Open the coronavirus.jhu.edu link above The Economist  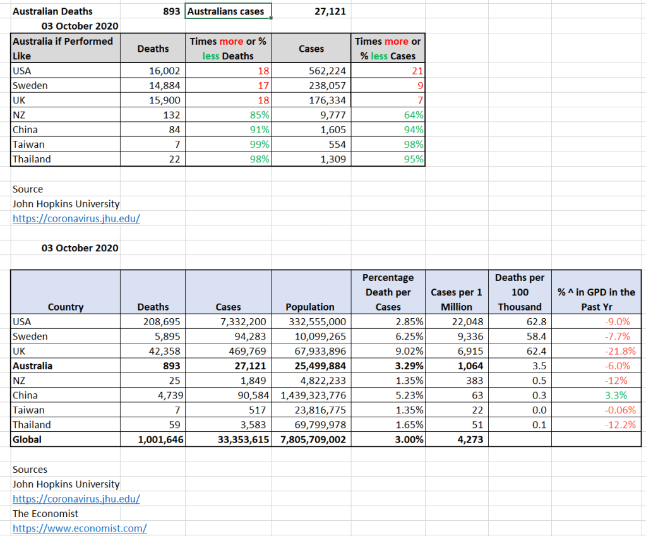pyautogui.click(x=76, y=499)
